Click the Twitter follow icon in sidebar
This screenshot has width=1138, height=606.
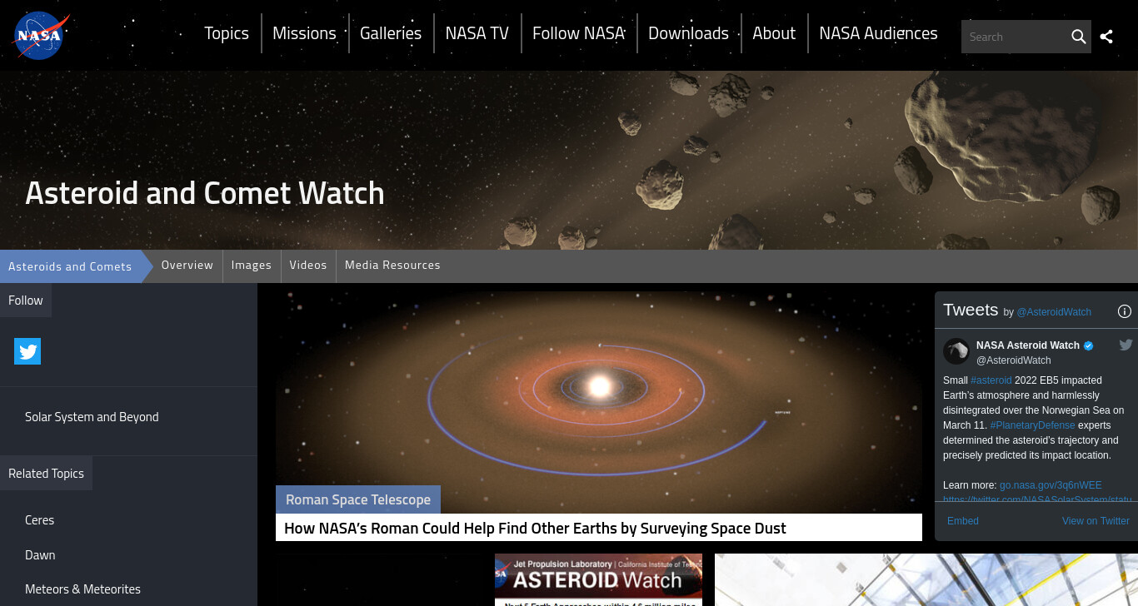click(x=27, y=351)
